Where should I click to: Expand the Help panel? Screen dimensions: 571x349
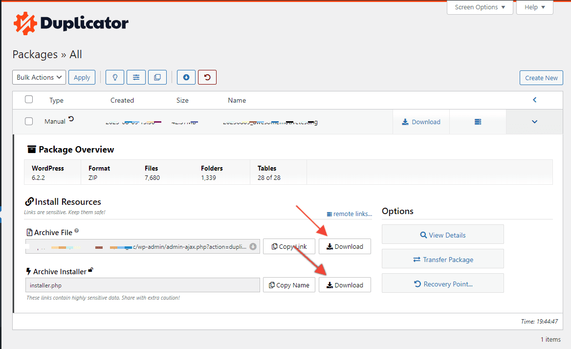(x=535, y=7)
